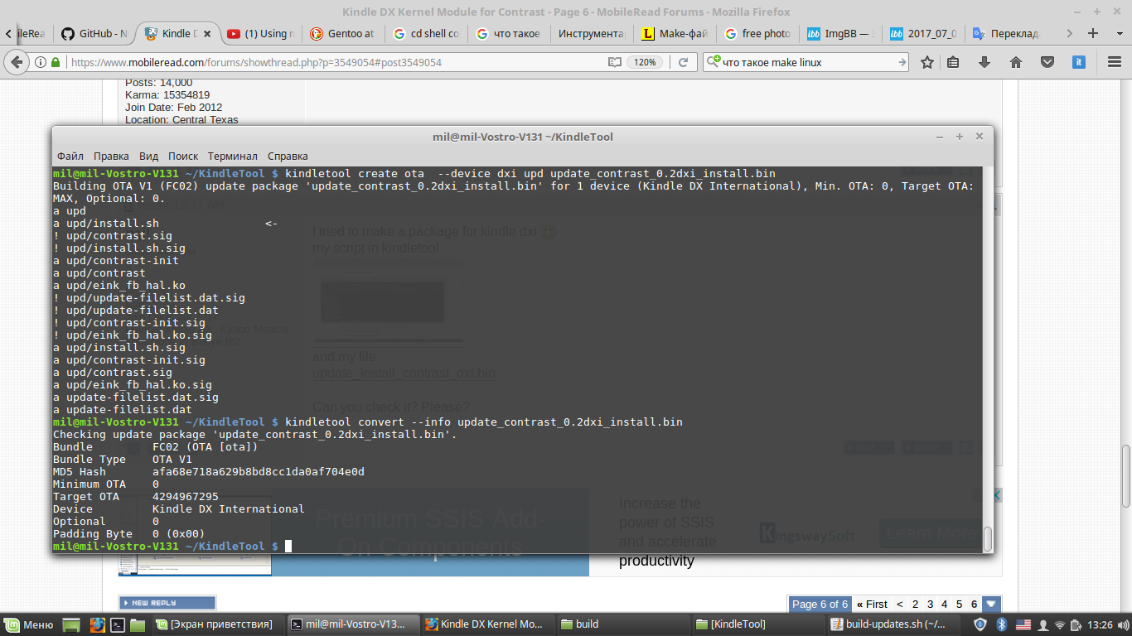Switch to the YouTube '(1) Using' tab
The image size is (1132, 636).
coord(260,34)
